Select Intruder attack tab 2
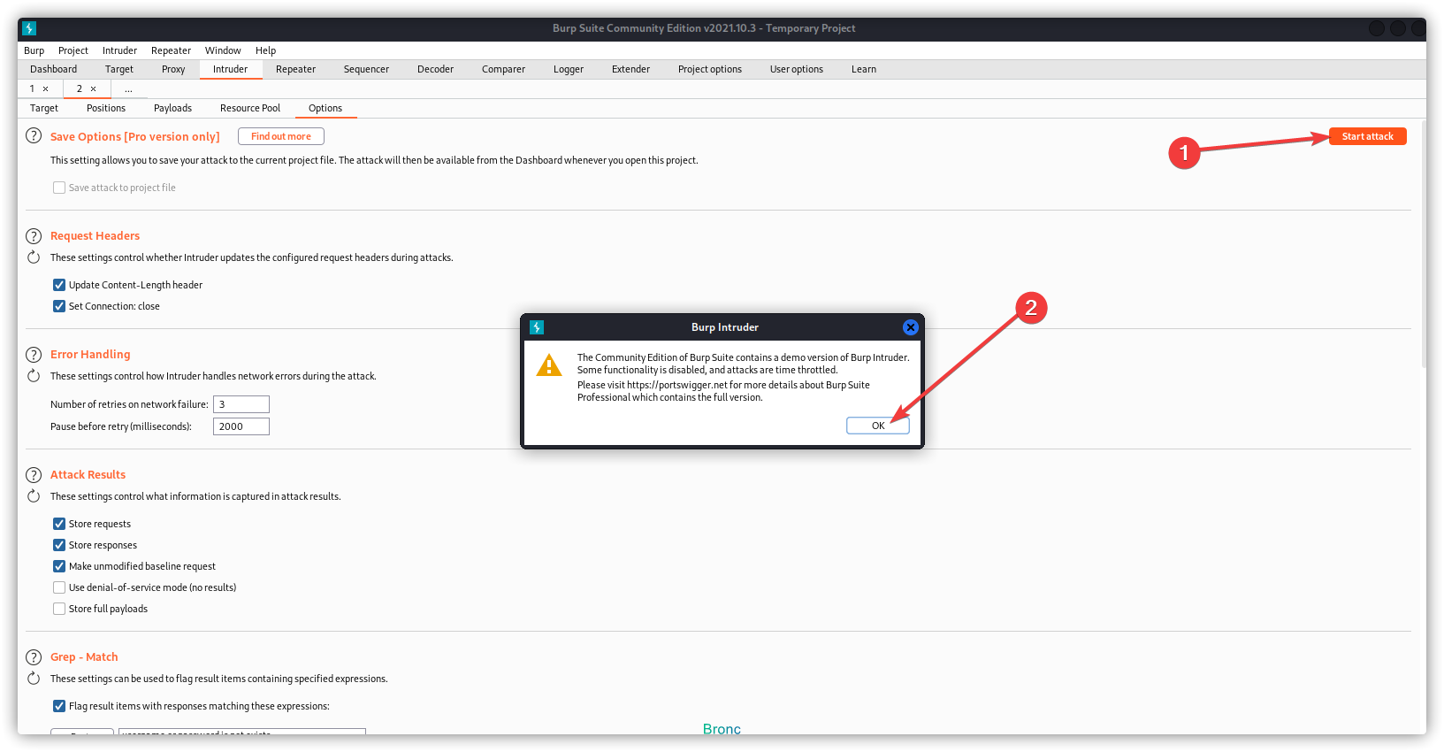1444x752 pixels. pyautogui.click(x=80, y=88)
